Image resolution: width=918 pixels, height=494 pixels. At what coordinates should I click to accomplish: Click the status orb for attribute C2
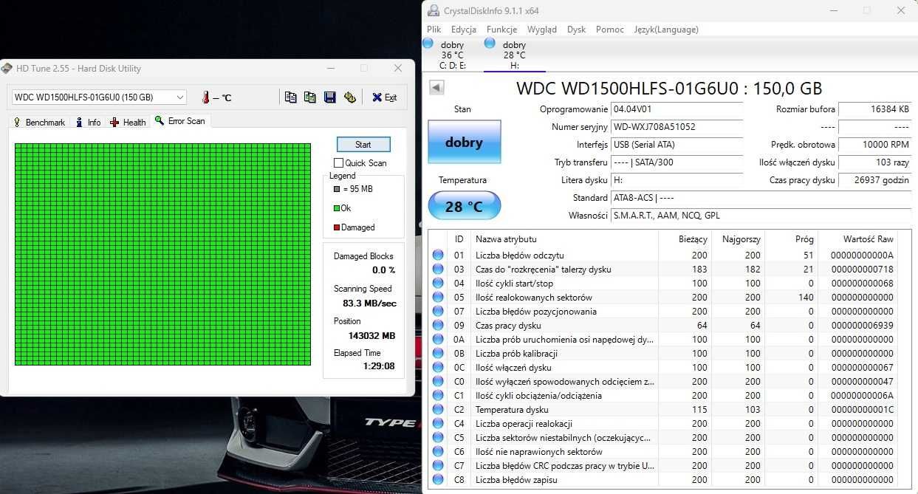point(438,409)
